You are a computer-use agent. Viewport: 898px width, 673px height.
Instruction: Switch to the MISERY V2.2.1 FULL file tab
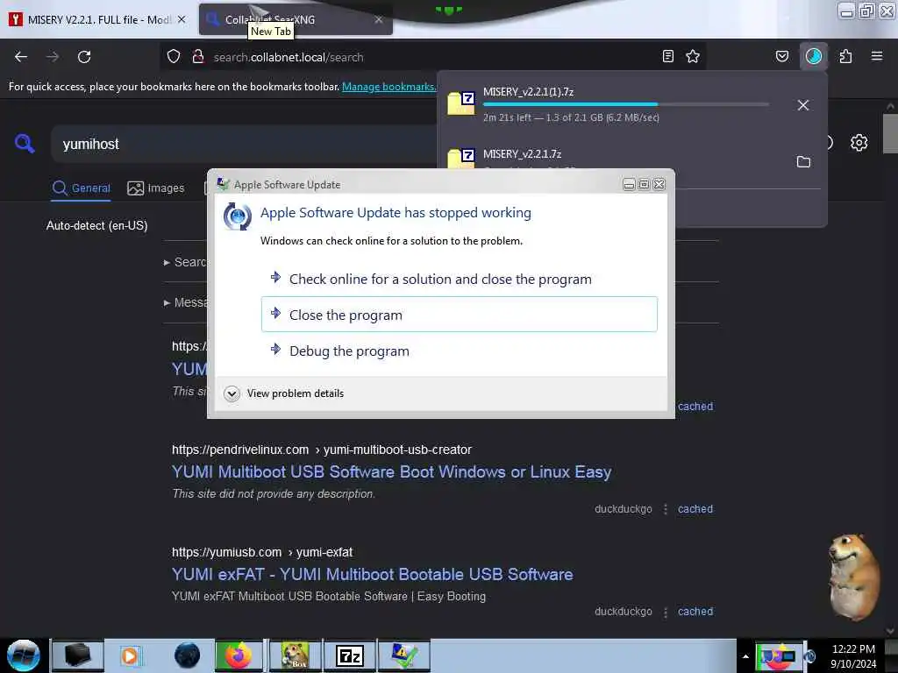(x=97, y=19)
